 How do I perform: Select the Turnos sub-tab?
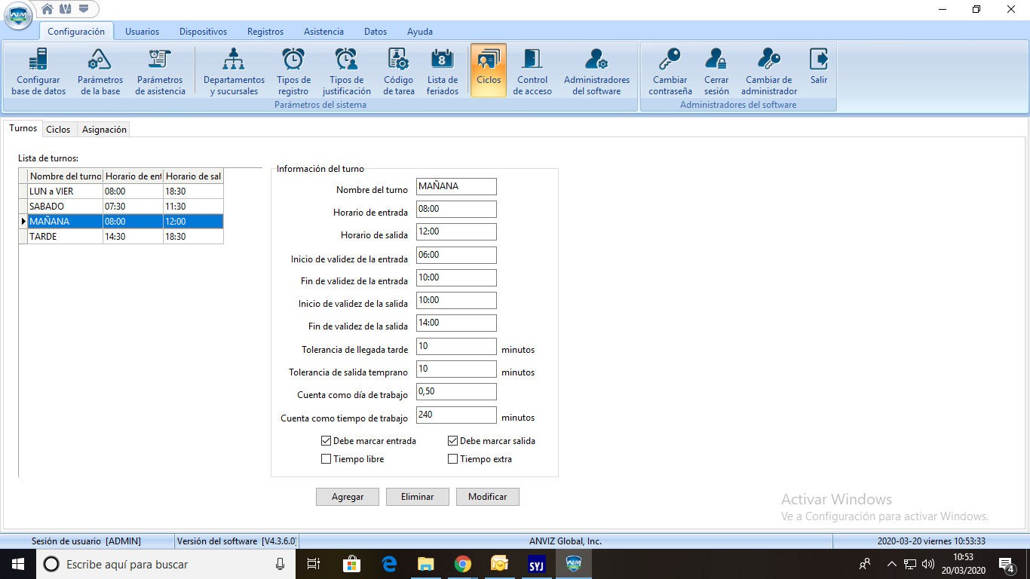point(23,128)
